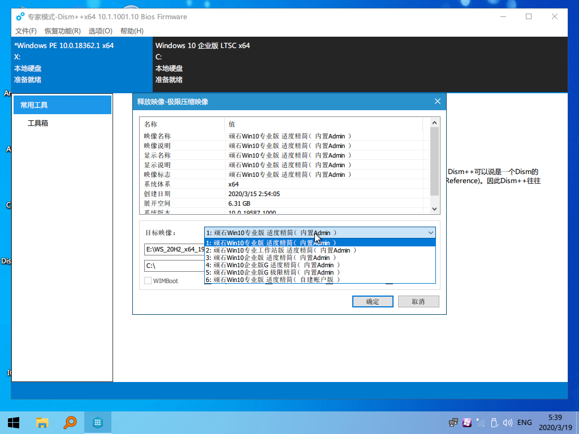The height and width of the screenshot is (434, 579).
Task: Select option 3: Win10 Enterprise moderately trimmed
Action: click(x=320, y=258)
